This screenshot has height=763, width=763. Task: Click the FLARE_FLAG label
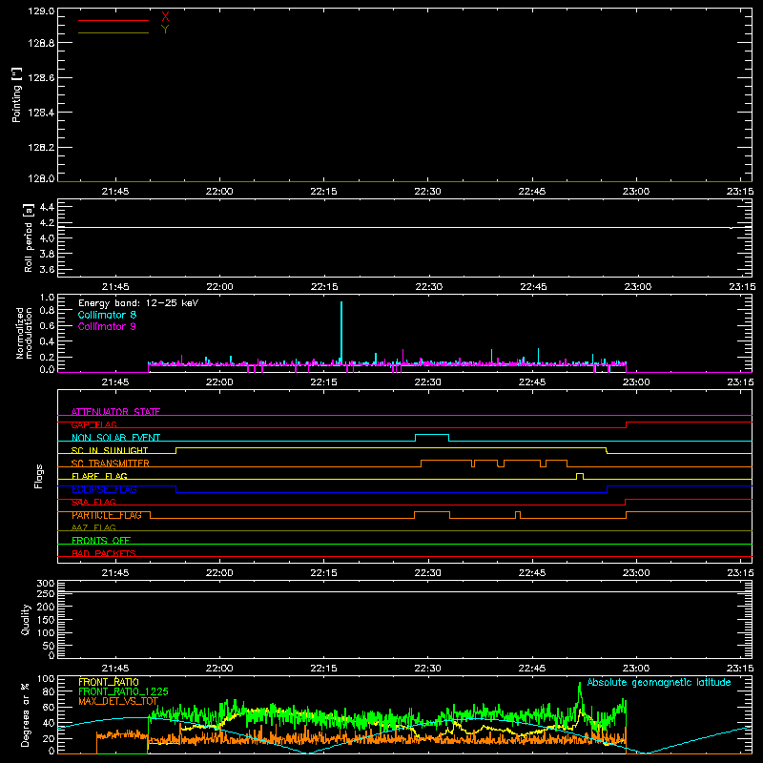(x=99, y=476)
